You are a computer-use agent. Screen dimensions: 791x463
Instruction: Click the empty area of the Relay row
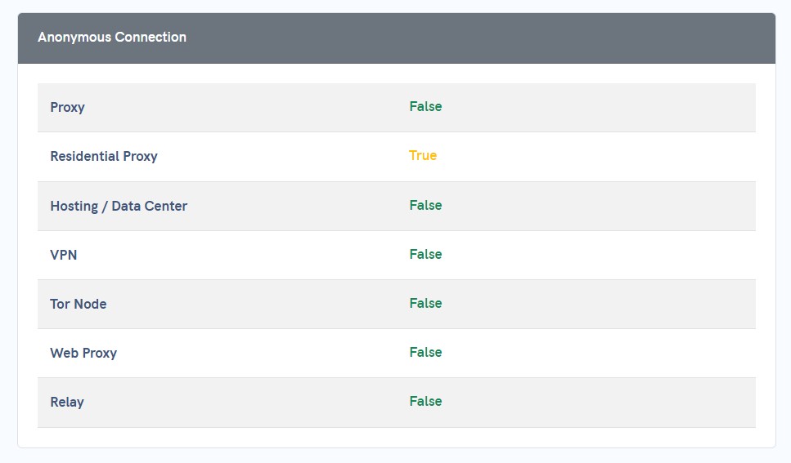[x=595, y=403]
